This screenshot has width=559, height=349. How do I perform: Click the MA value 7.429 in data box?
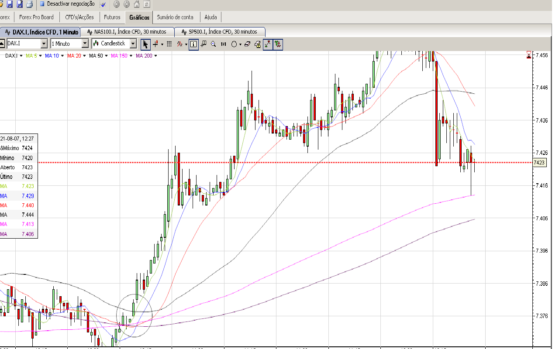[x=28, y=196]
